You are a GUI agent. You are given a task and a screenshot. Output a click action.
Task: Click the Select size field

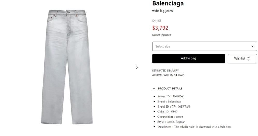(x=205, y=46)
